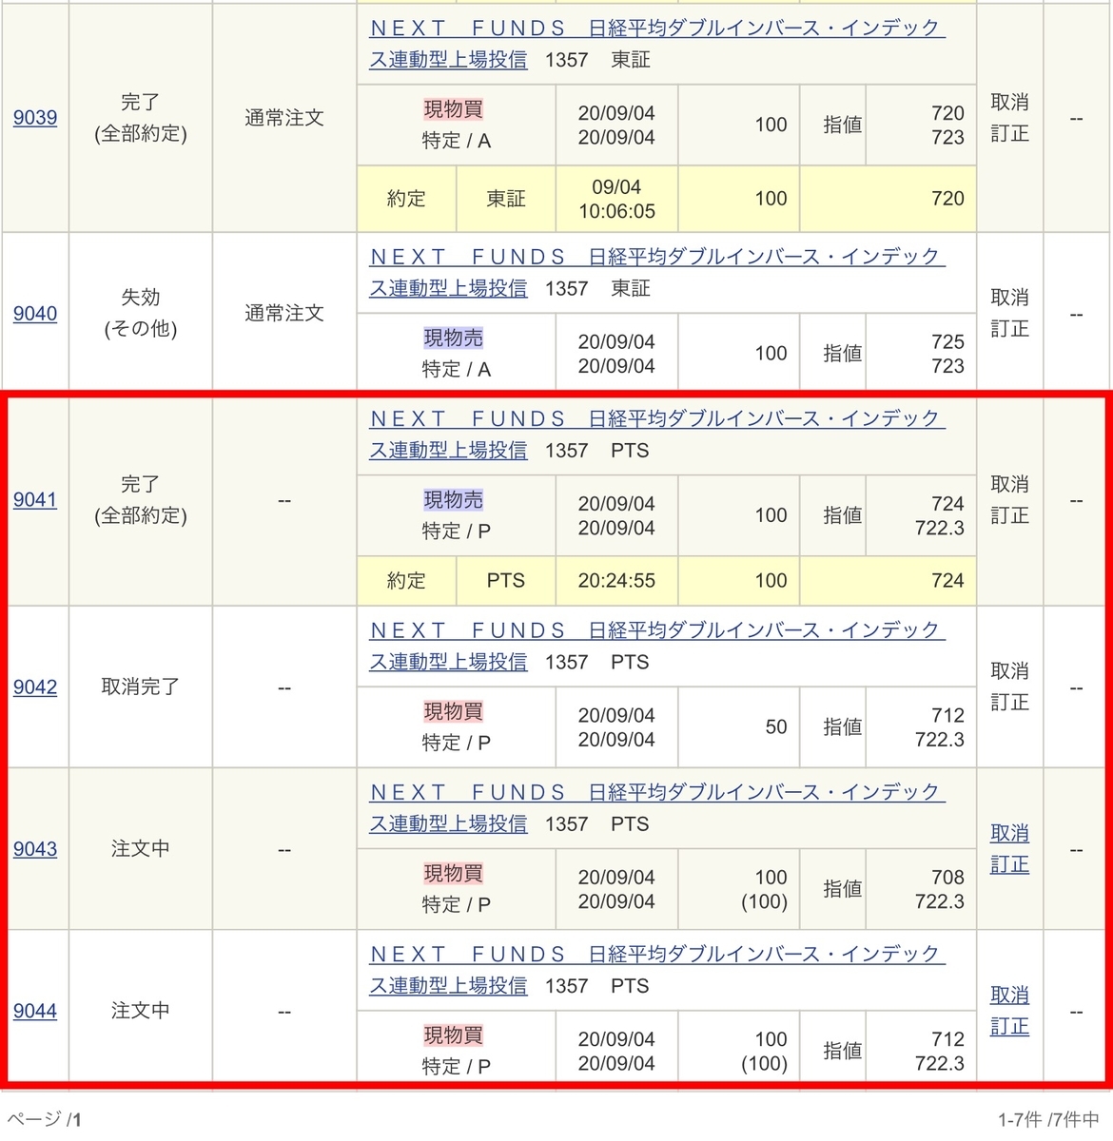Open order number 9044 link
The width and height of the screenshot is (1113, 1141).
(x=35, y=1012)
